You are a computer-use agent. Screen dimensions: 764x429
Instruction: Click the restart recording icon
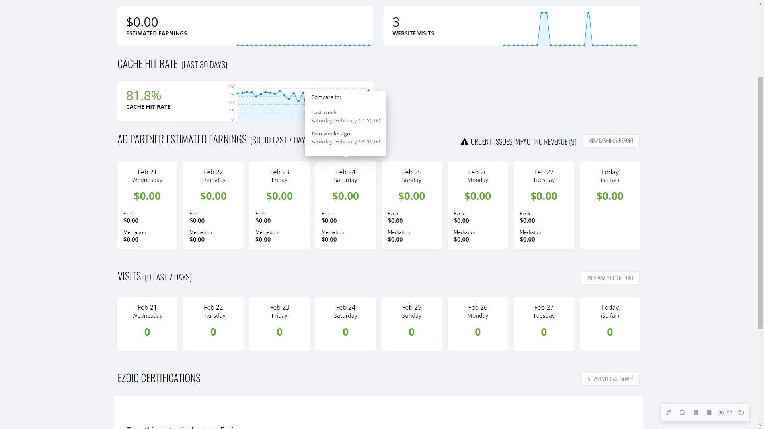pos(741,413)
